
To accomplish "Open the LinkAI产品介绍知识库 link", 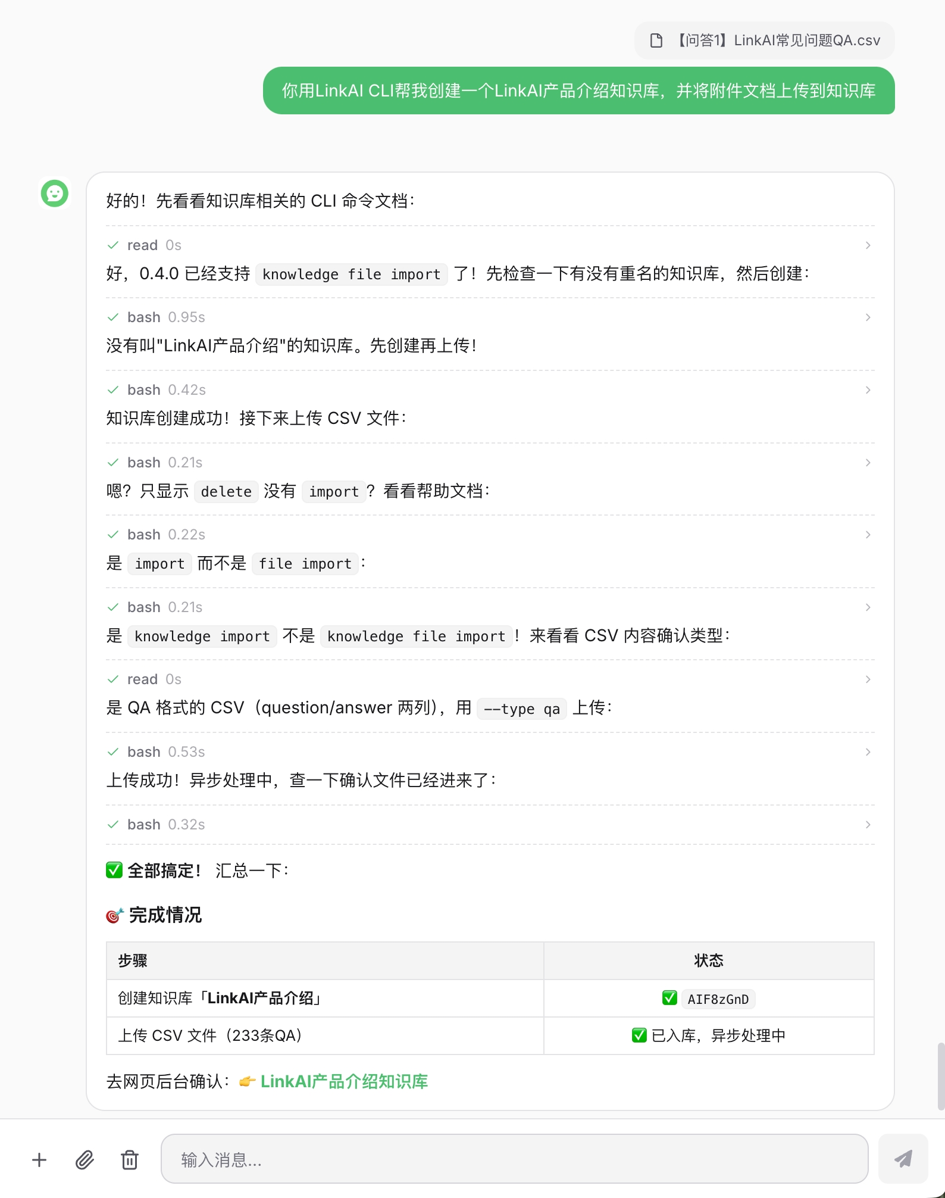I will 344,1081.
